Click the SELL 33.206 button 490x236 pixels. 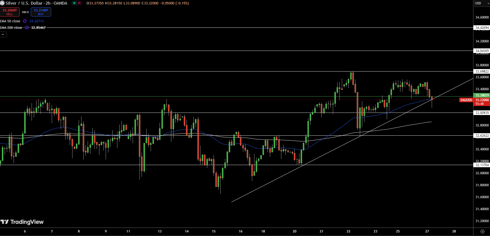[x=10, y=12]
